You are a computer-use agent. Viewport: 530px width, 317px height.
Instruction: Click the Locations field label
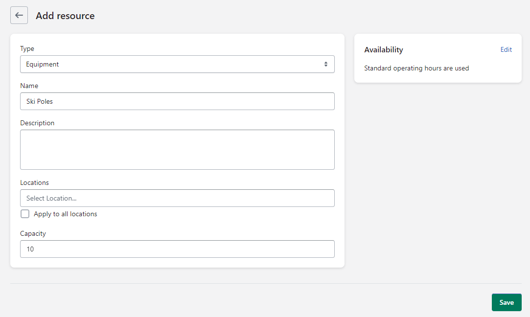tap(34, 183)
